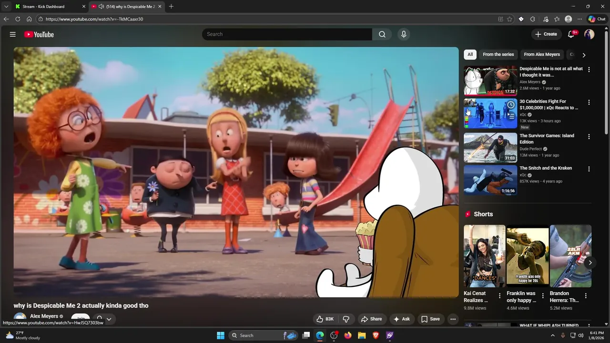This screenshot has width=610, height=343.
Task: Open more actions ellipsis under video
Action: pyautogui.click(x=453, y=319)
